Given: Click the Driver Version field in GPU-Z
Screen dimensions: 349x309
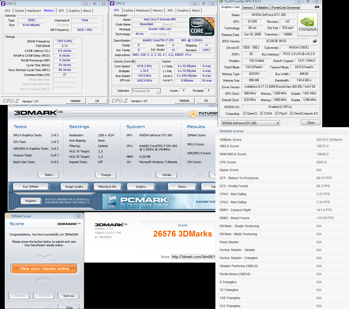Looking at the screenshot, I should 280,87.
